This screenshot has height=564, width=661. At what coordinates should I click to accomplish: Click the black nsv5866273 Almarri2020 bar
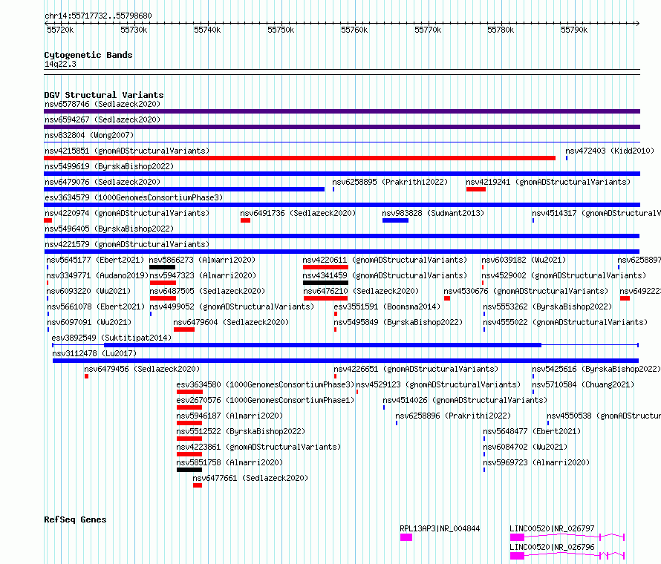pyautogui.click(x=162, y=267)
